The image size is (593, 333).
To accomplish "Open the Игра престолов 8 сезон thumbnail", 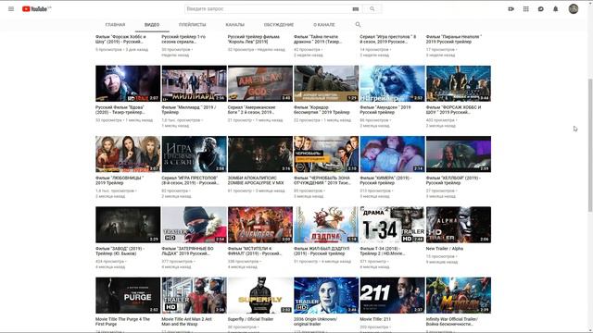I will 194,154.
